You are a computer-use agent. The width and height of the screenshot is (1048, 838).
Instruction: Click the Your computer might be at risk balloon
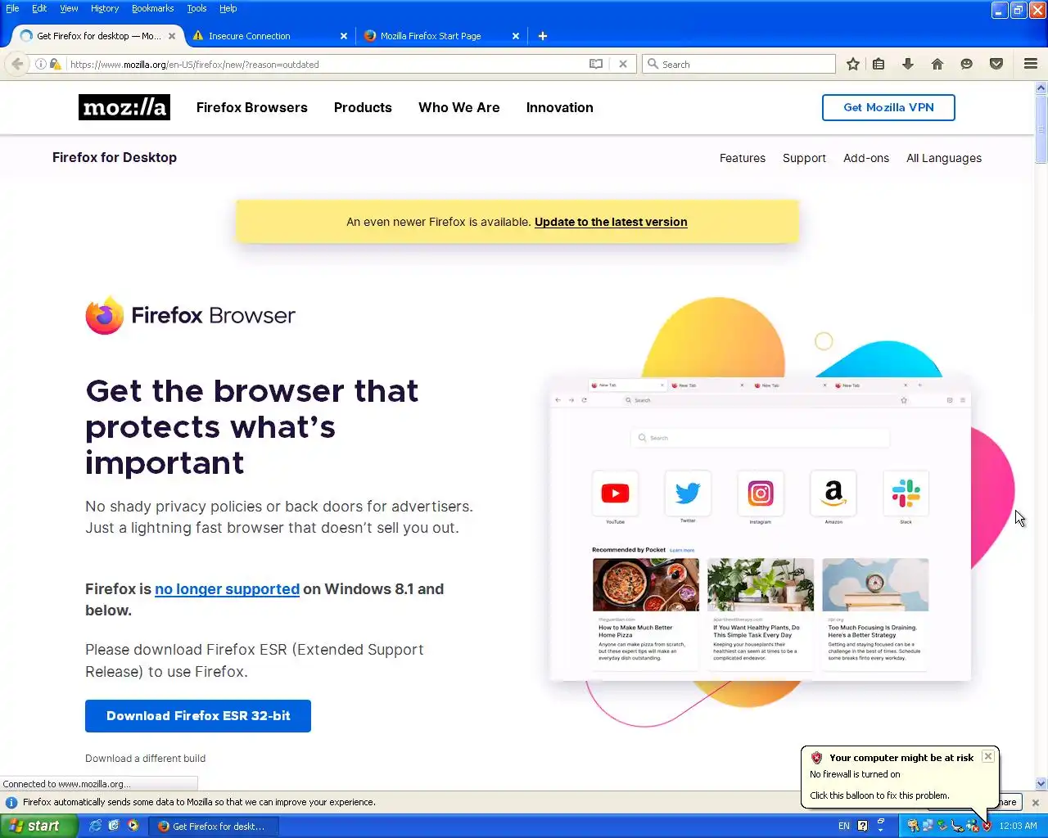899,776
